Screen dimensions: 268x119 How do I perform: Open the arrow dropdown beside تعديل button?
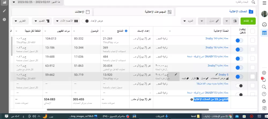point(202,21)
